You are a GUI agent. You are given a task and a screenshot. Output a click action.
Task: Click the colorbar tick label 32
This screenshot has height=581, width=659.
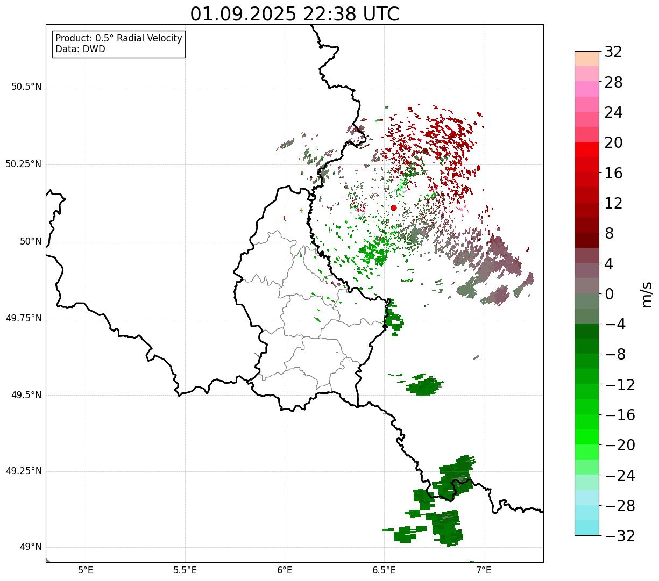613,52
